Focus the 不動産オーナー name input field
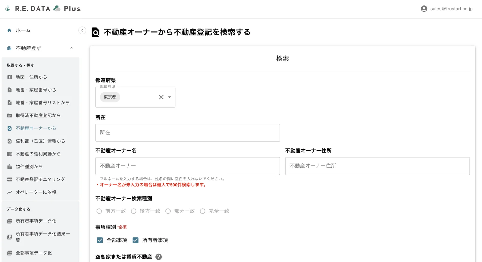 tap(188, 166)
